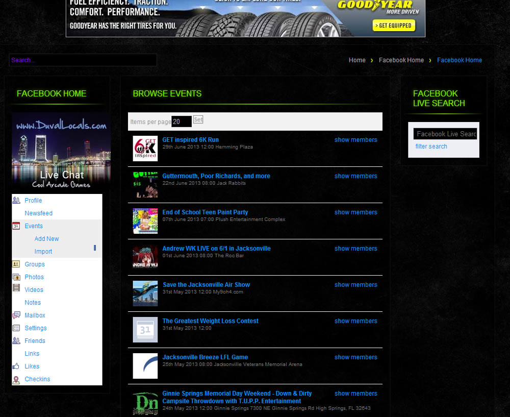Click the Likes thumbs-up icon

click(16, 366)
